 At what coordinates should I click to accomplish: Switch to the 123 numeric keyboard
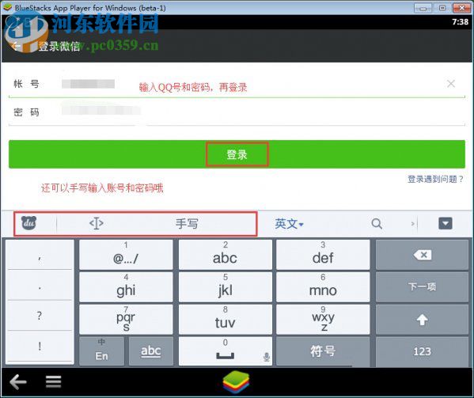pyautogui.click(x=422, y=351)
